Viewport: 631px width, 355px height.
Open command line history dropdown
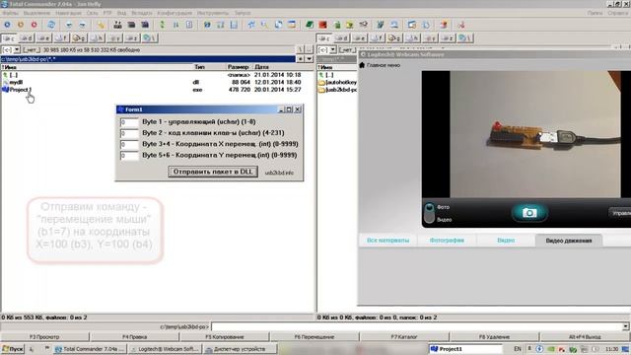(625, 326)
